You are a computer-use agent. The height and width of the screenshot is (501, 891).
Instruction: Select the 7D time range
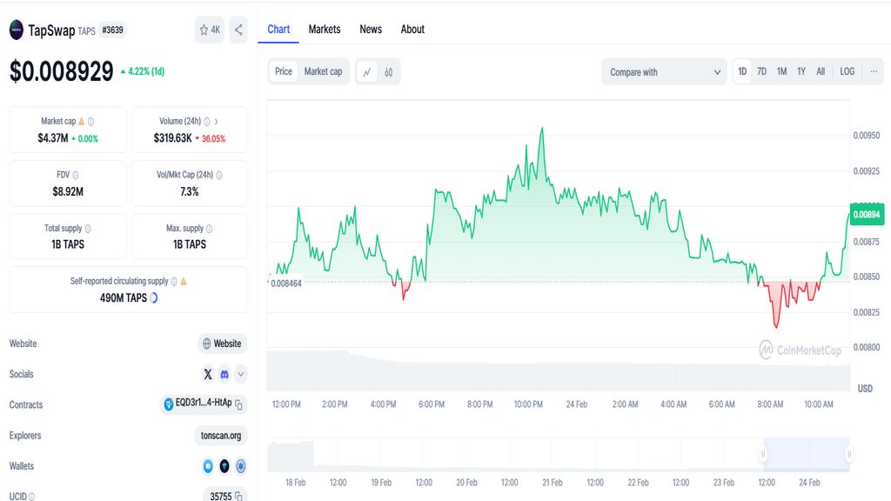pyautogui.click(x=761, y=71)
